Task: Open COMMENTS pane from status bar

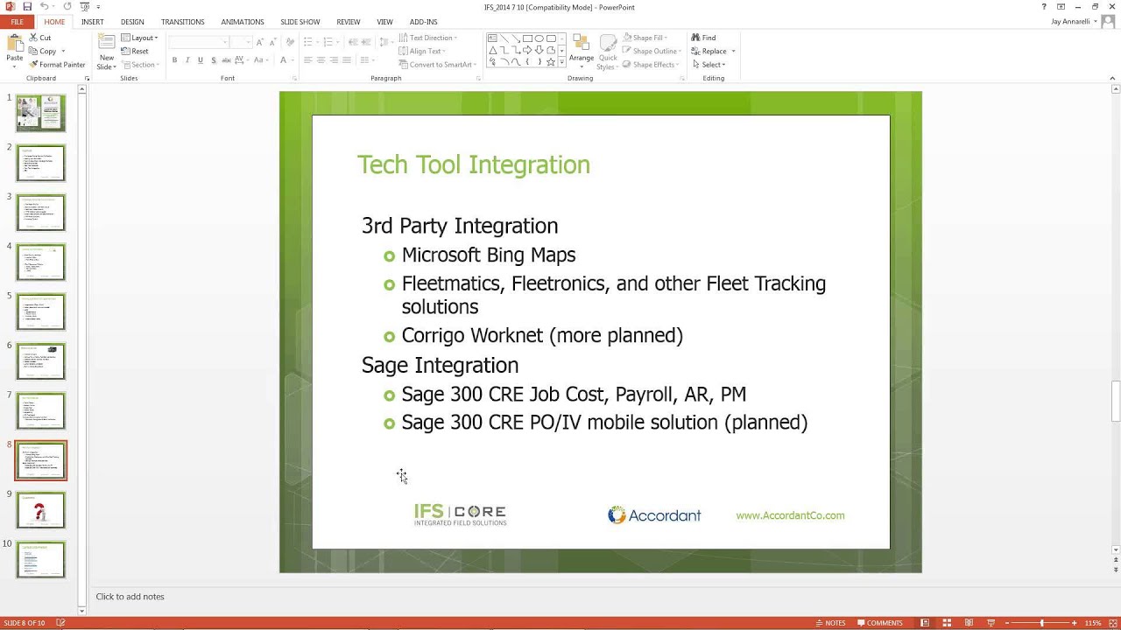Action: [880, 623]
